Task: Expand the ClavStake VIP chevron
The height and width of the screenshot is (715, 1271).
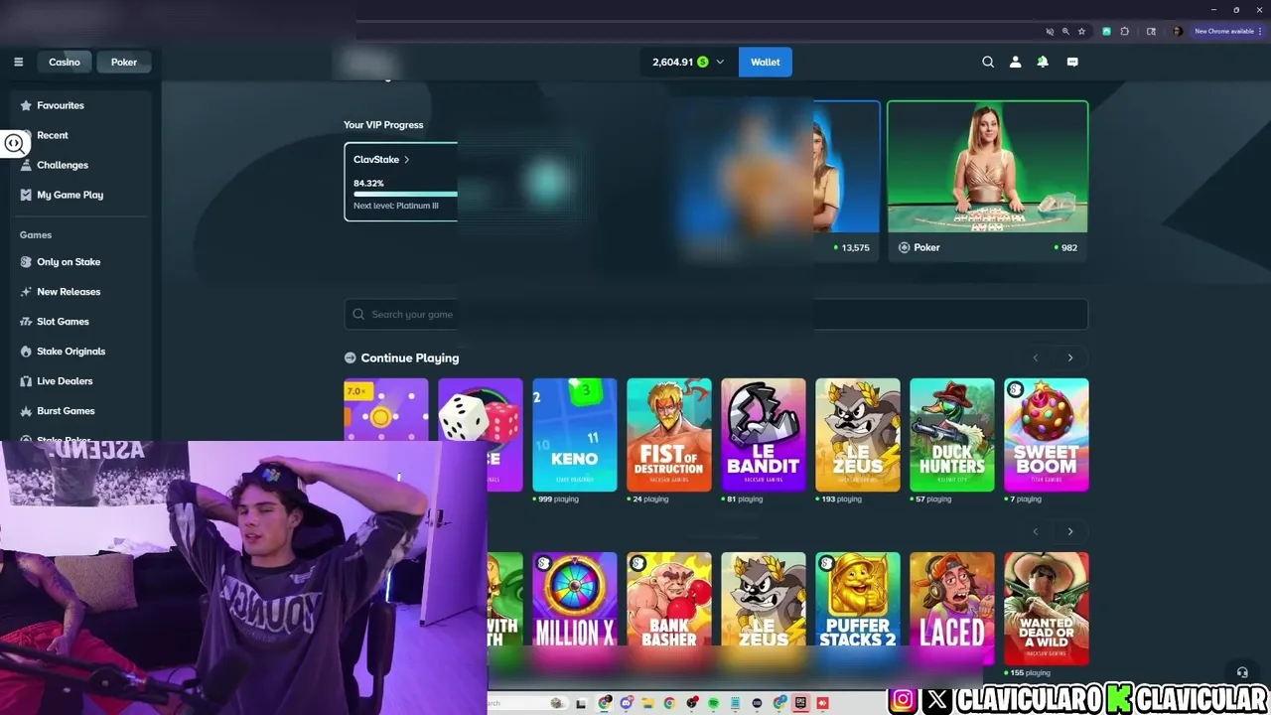Action: coord(406,160)
